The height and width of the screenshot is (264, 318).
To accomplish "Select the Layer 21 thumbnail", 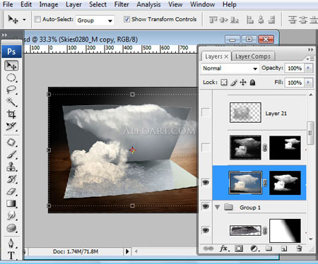I will tap(245, 112).
